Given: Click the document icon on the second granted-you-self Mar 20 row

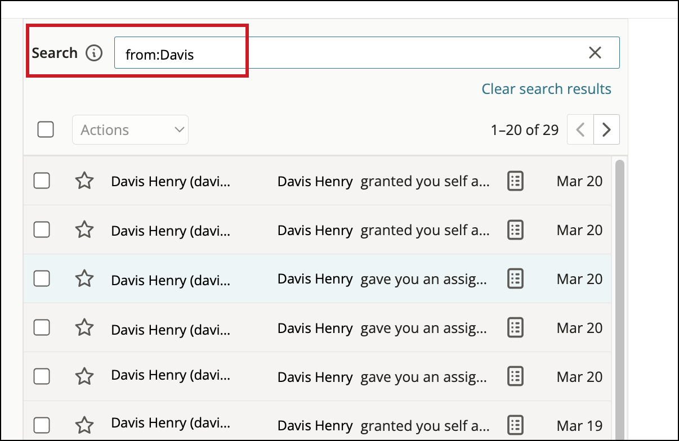Looking at the screenshot, I should (516, 229).
